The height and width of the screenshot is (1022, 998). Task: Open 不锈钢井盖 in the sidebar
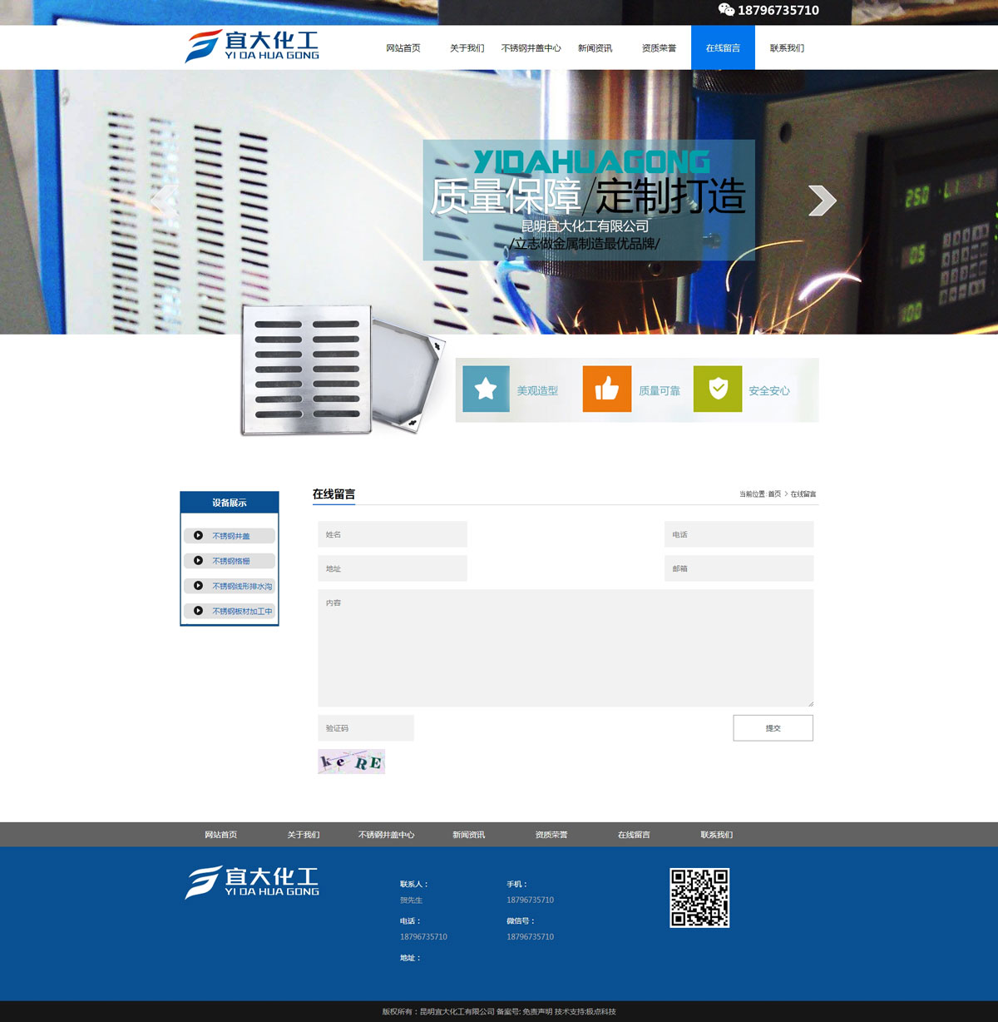click(230, 536)
